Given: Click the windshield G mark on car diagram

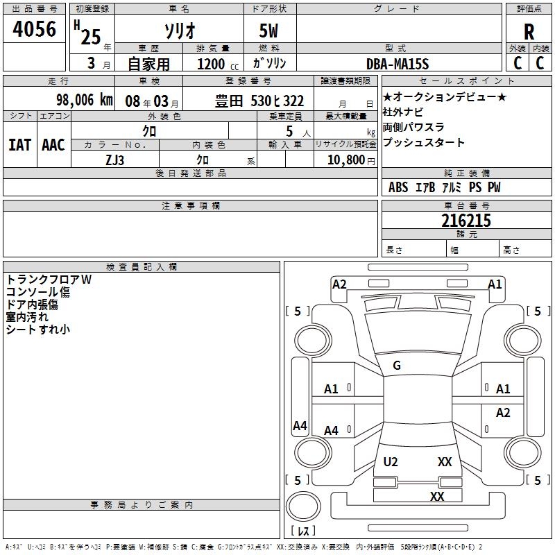Looking at the screenshot, I should point(397,366).
